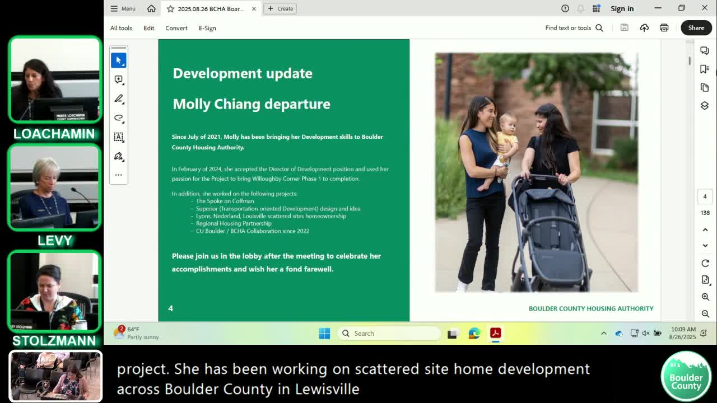Open the fill and sign tool
717x403 pixels.
(119, 156)
